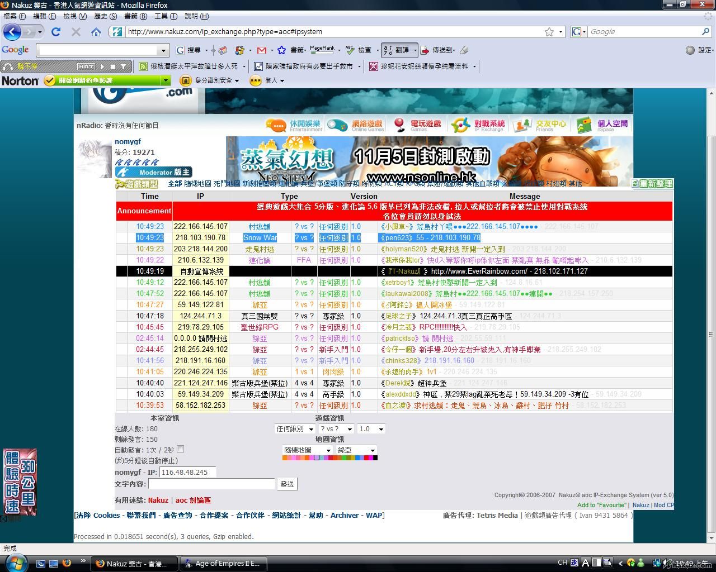The height and width of the screenshot is (572, 716).
Task: Open the Gmail icon in Google toolbar
Action: tap(261, 50)
